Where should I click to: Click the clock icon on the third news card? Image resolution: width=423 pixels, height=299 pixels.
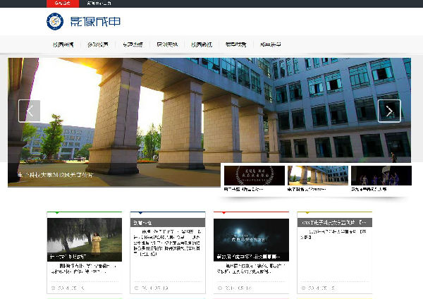tap(219, 288)
